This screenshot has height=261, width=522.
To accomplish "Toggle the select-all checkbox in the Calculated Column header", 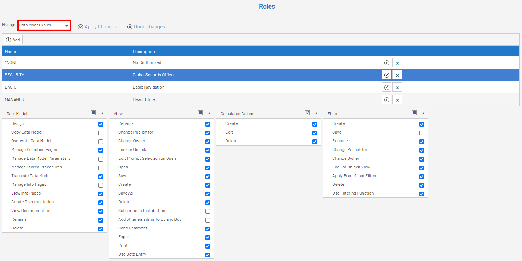I will tap(307, 113).
